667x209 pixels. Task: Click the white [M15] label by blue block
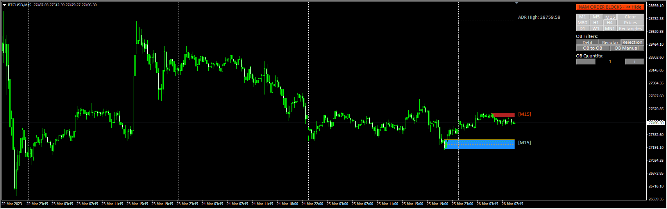(524, 143)
